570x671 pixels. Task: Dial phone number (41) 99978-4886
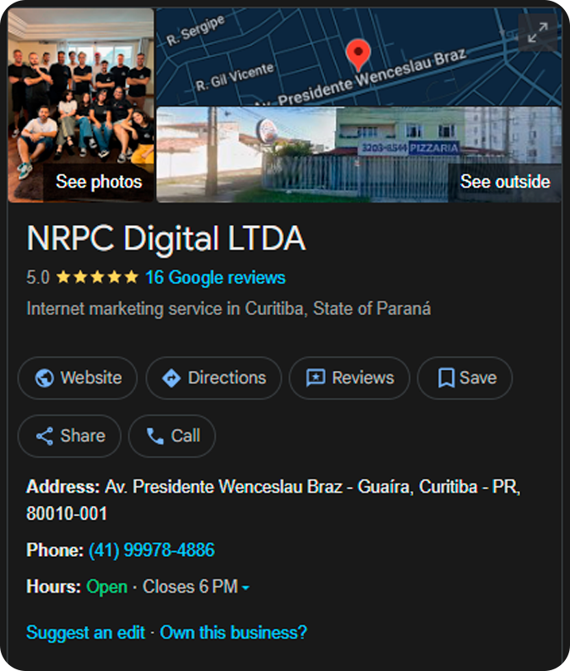point(152,550)
